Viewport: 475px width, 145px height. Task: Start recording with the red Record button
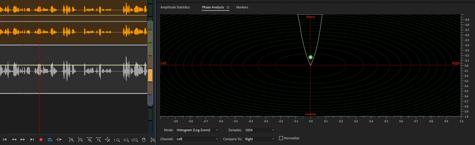pos(41,140)
